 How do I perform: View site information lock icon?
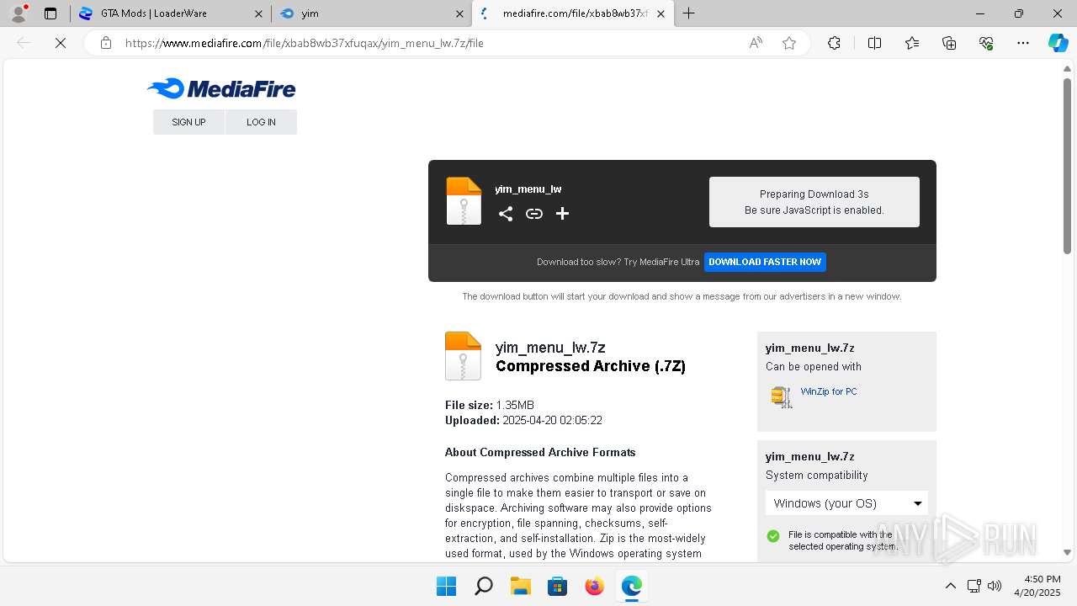coord(106,43)
